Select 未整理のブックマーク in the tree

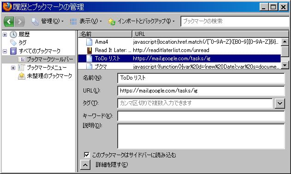pyautogui.click(x=49, y=76)
